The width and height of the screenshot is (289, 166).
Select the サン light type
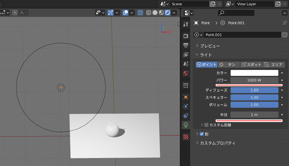coord(228,65)
